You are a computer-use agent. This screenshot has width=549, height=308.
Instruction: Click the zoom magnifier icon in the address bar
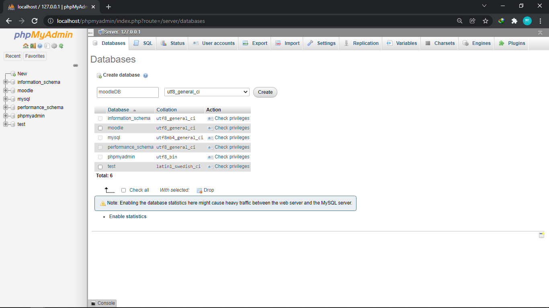[460, 21]
